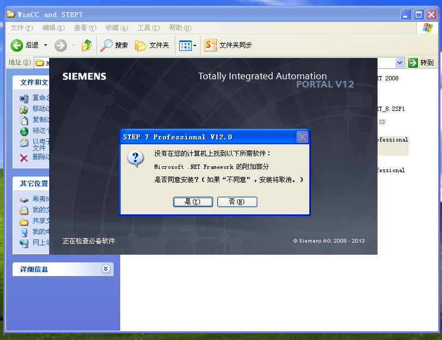This screenshot has height=340, width=442.
Task: Click the publish-to-web globe icon
Action: click(24, 131)
